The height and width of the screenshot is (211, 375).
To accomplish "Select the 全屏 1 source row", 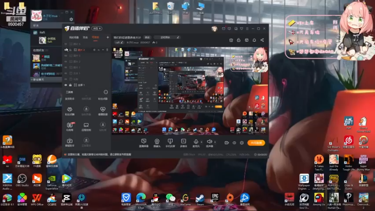I will (86, 85).
